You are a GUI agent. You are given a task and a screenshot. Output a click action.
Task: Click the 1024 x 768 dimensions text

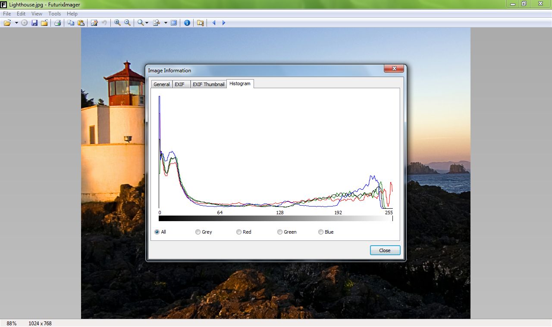pos(40,323)
